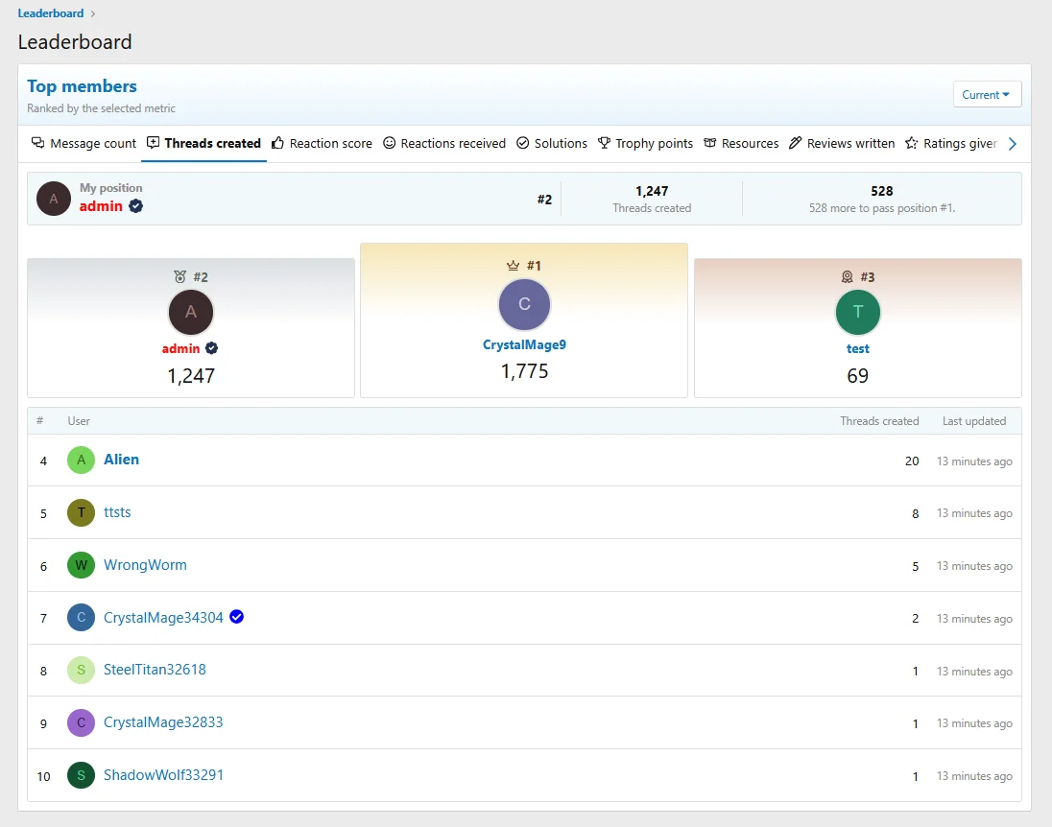This screenshot has height=827, width=1052.
Task: Click the Threads created tab icon
Action: tap(153, 143)
